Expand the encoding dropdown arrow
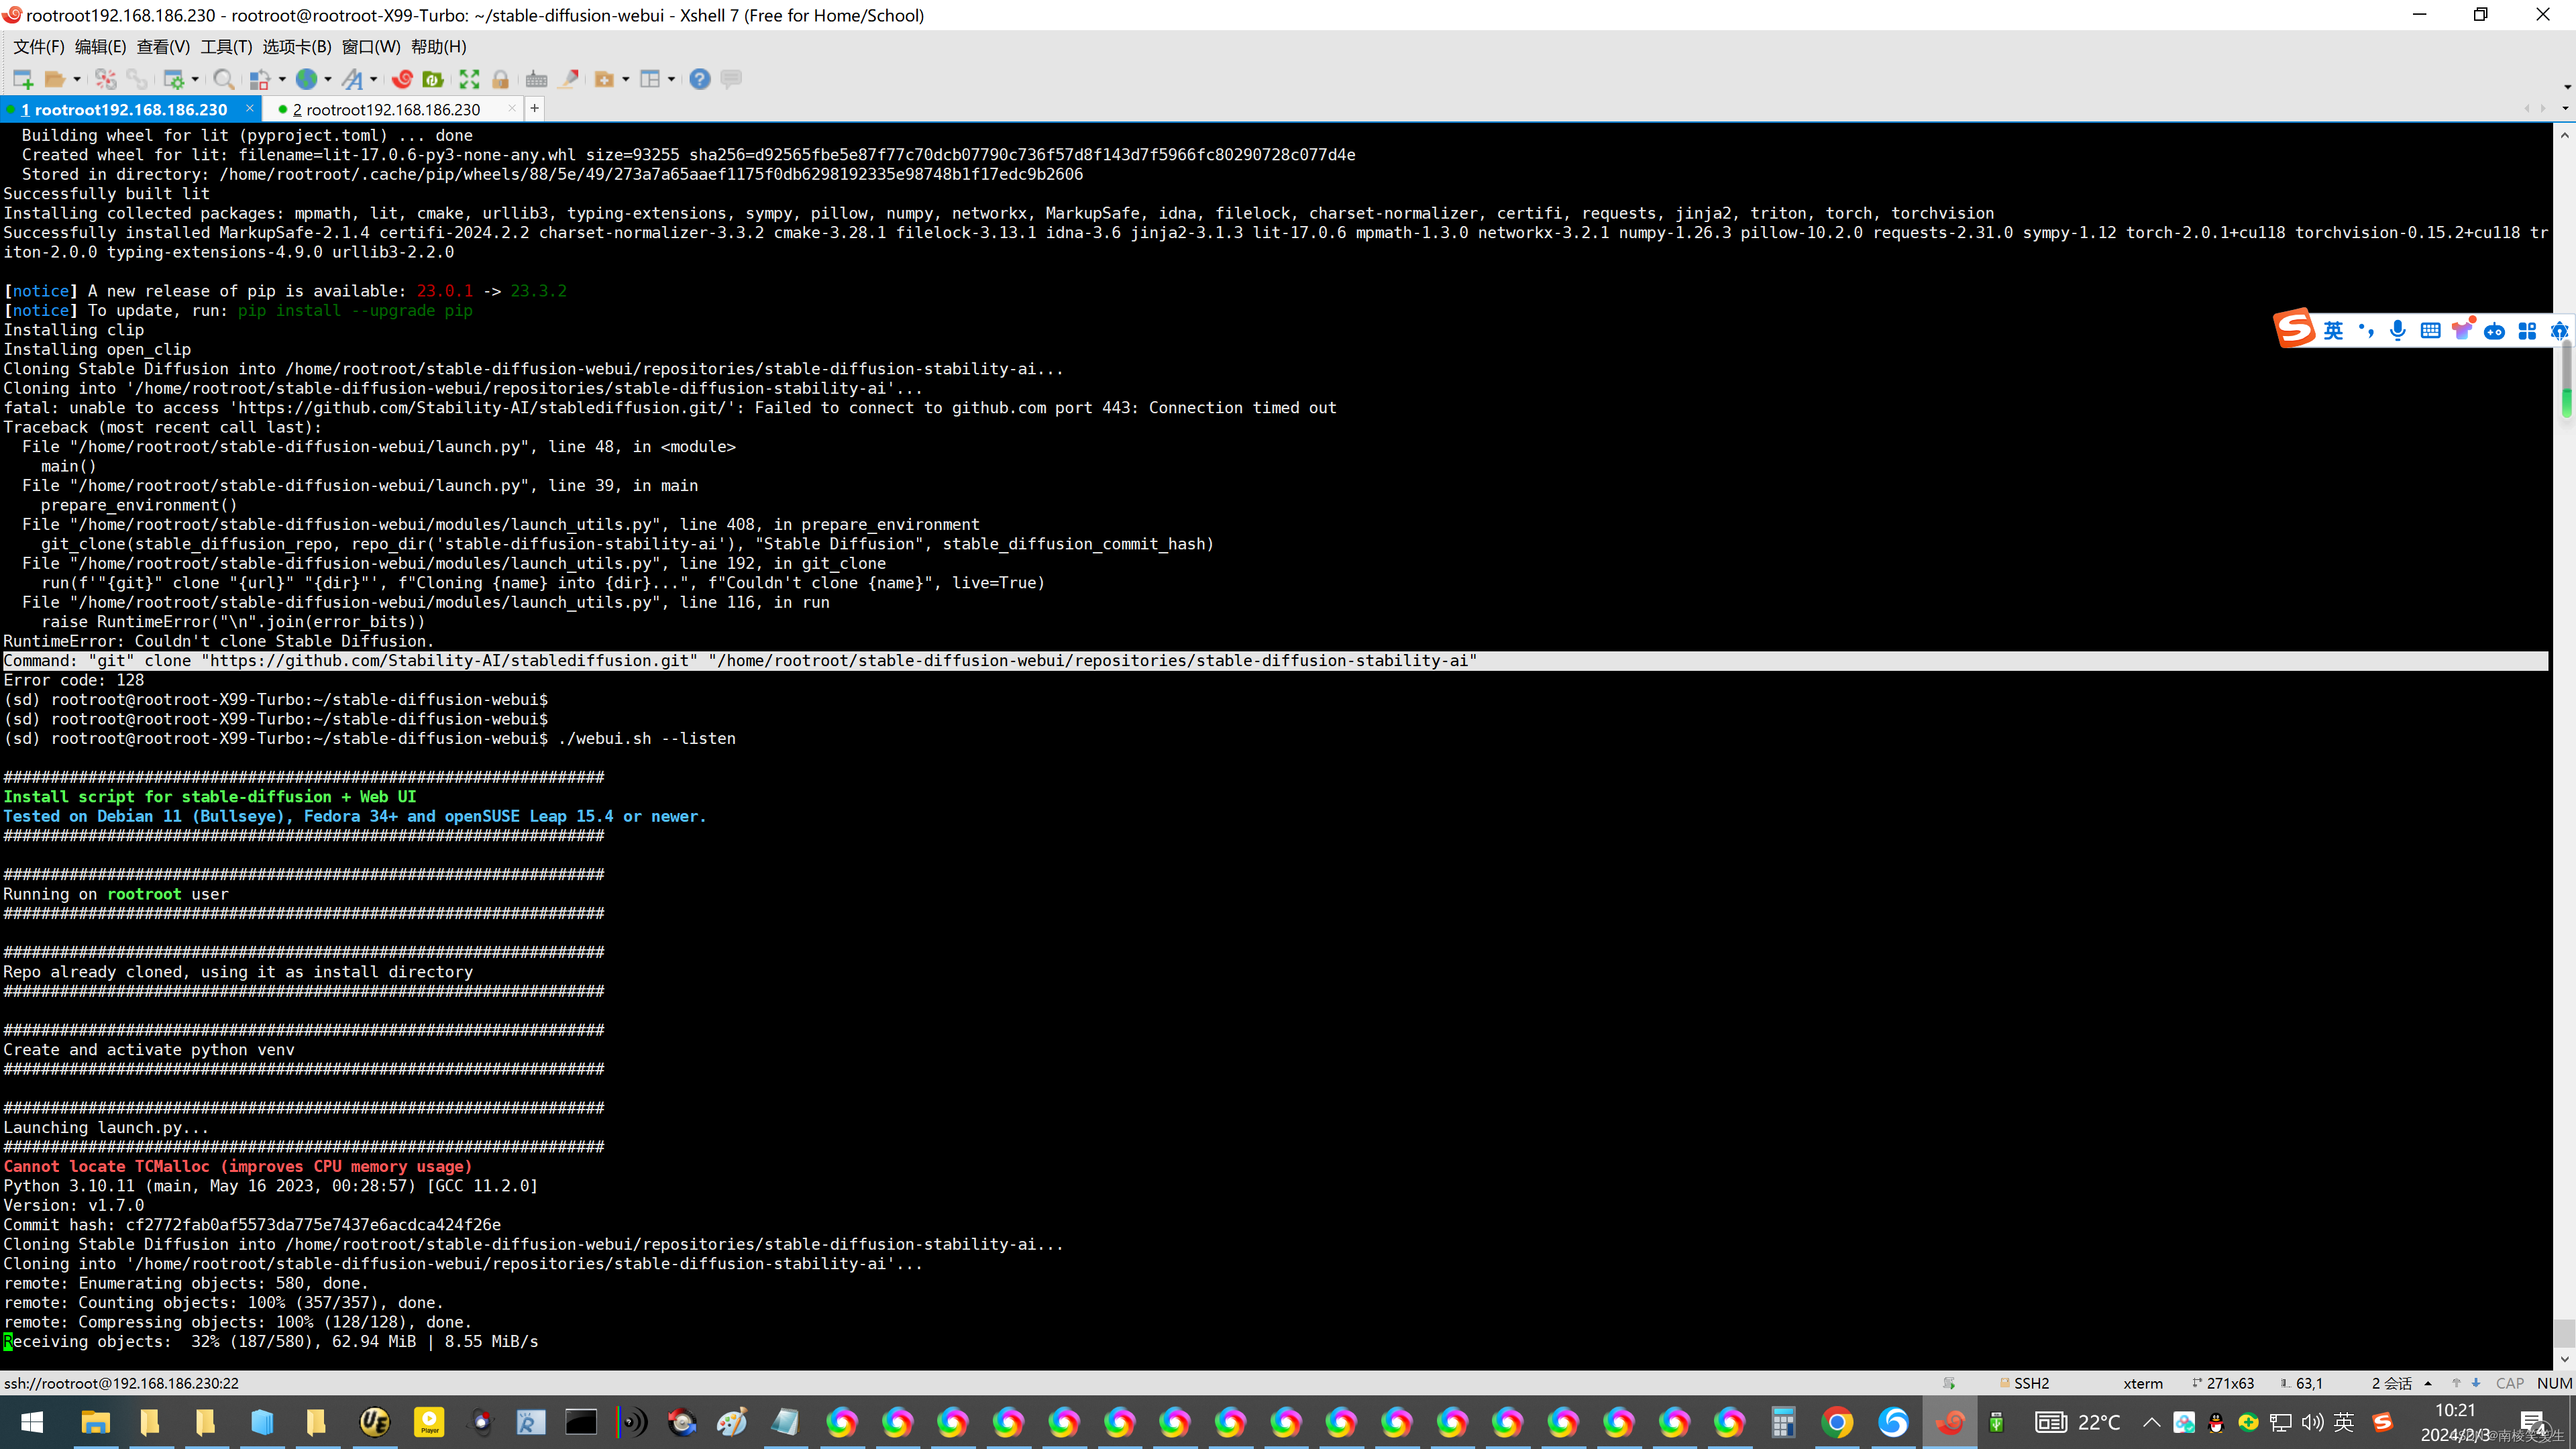 click(328, 79)
